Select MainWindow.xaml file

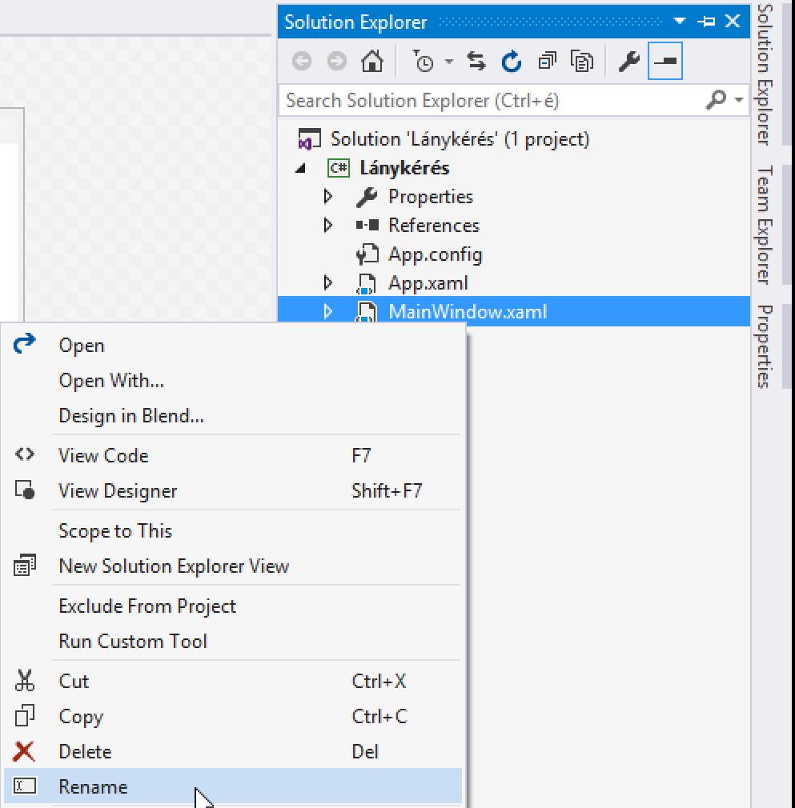point(467,312)
